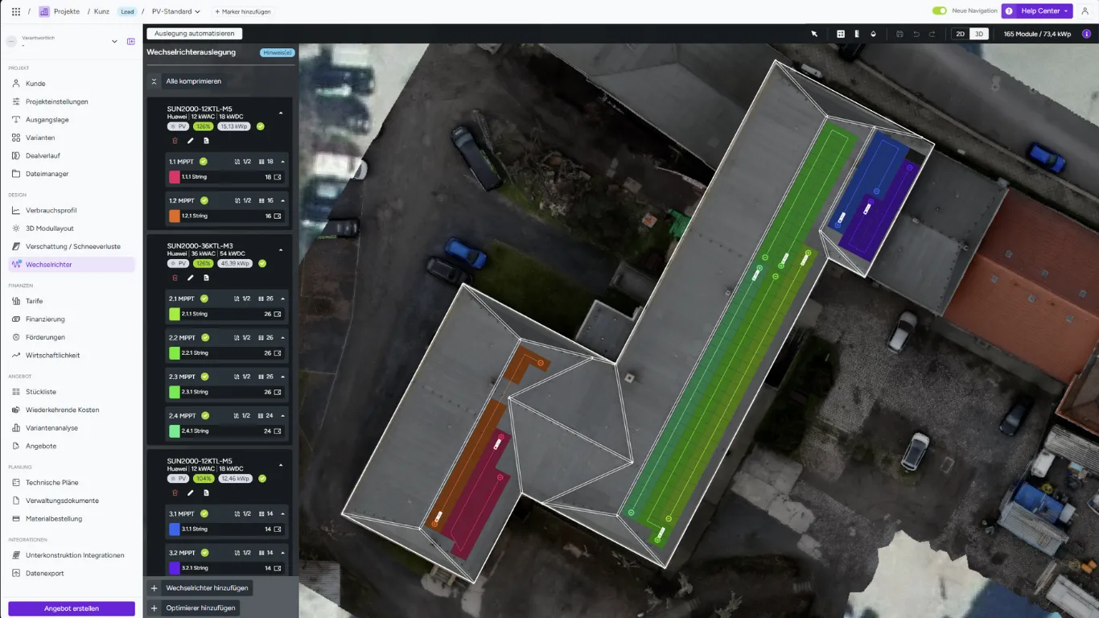
Task: Click the pink 1.1.1 String color swatch
Action: coord(175,177)
